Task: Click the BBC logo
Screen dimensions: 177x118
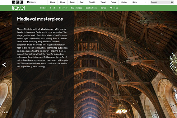Action: [17, 2]
